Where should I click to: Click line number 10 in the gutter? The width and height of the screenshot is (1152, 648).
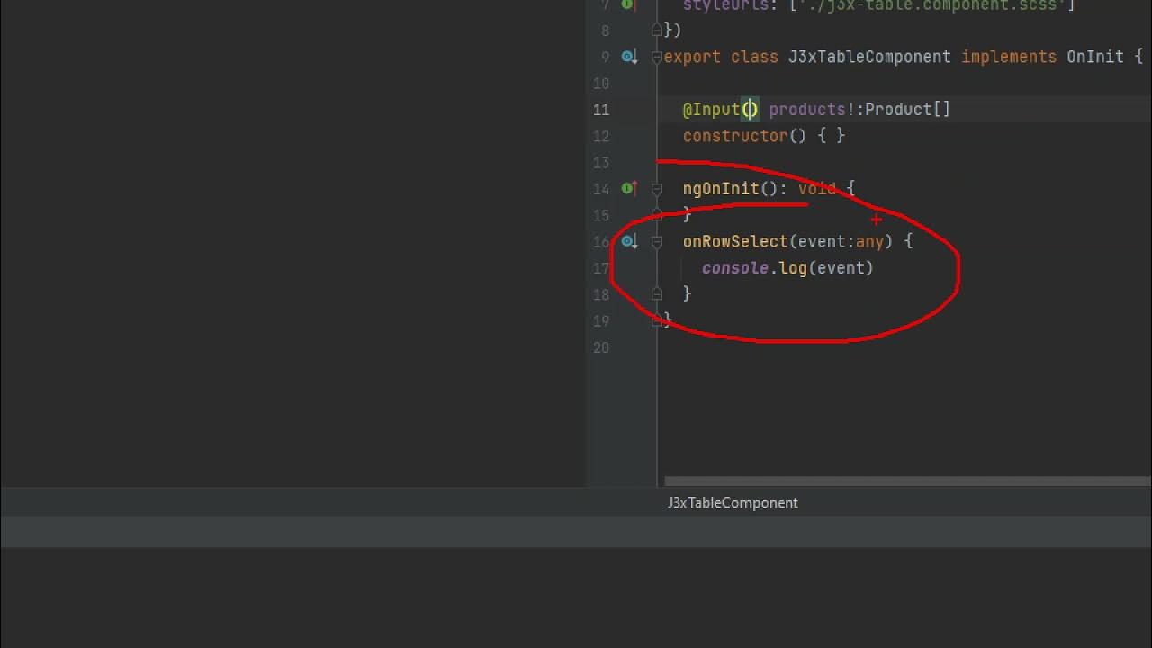[601, 84]
